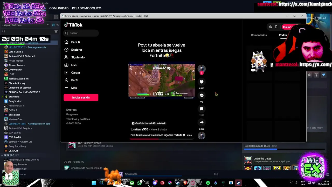Like the video with heart icon
The width and height of the screenshot is (332, 187).
point(202,82)
